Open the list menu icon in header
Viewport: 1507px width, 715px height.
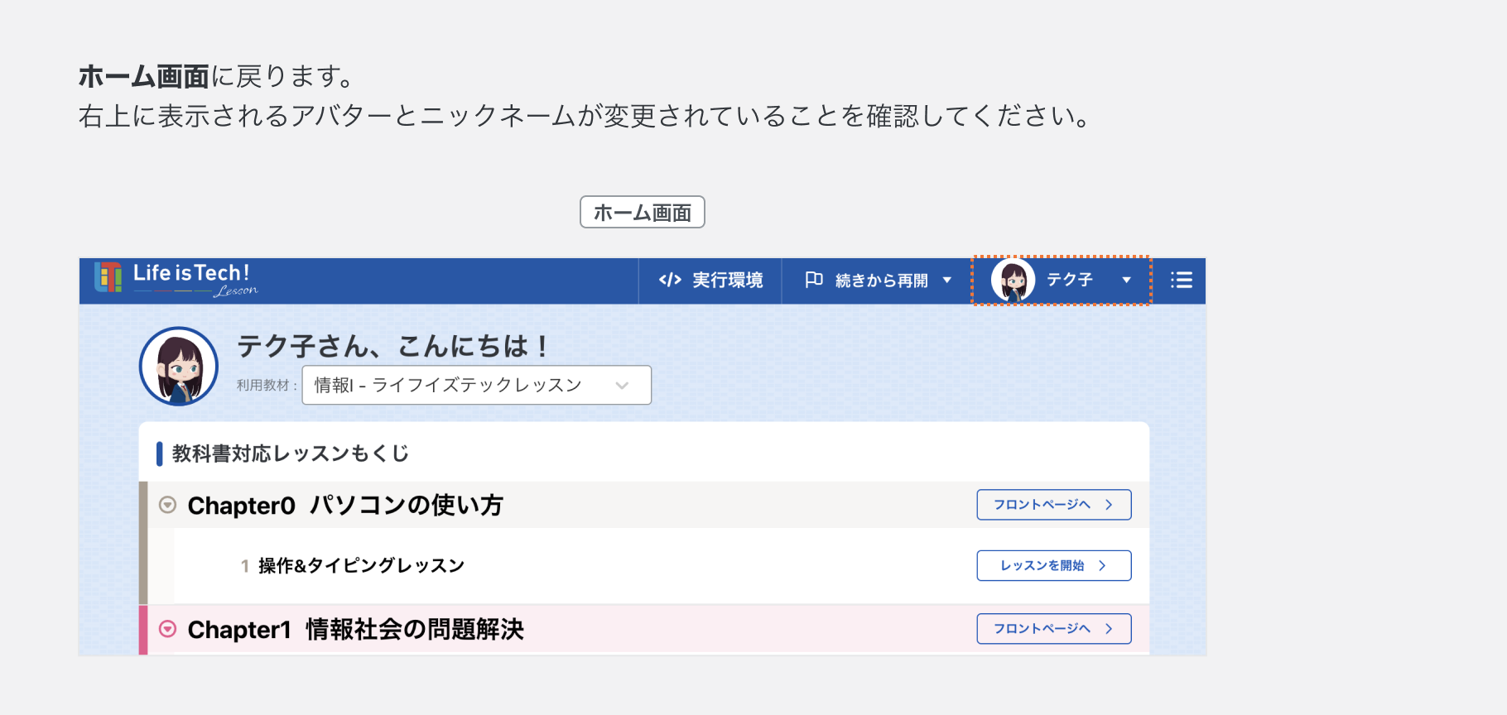[1182, 281]
